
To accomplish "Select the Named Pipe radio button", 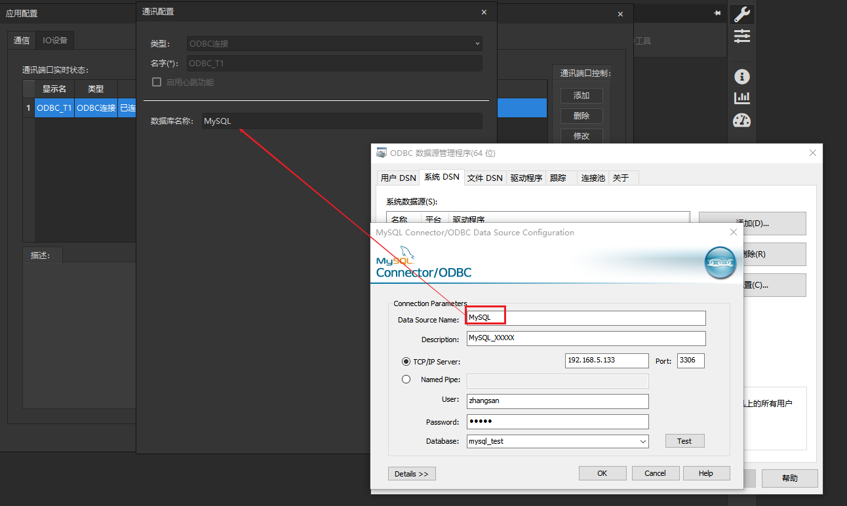I will pyautogui.click(x=406, y=379).
